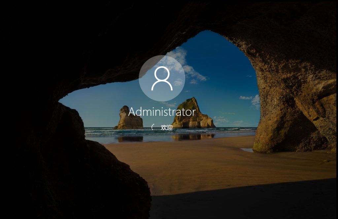This screenshot has height=219, width=338.
Task: Click the person silhouette inside the avatar circle
Action: pos(162,79)
